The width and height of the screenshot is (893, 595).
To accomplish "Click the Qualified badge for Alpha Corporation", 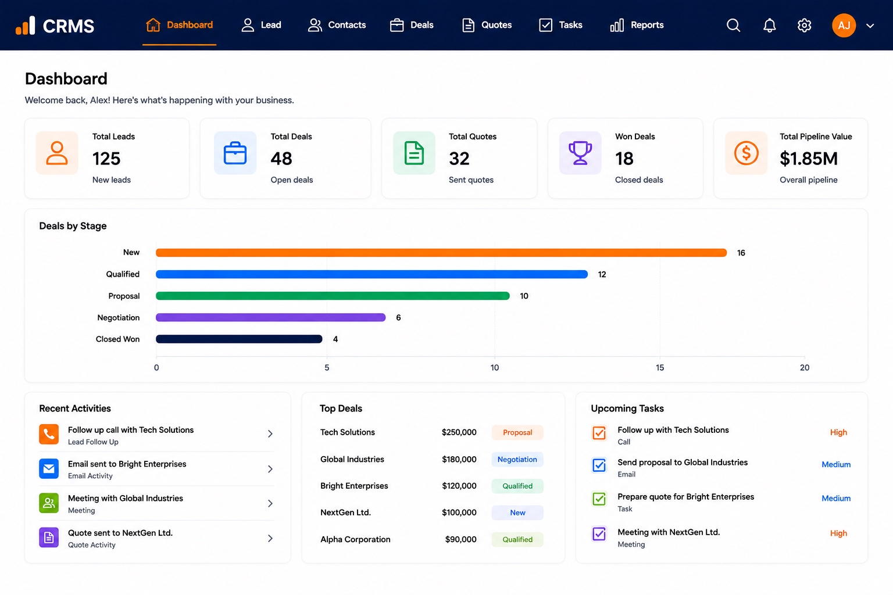I will pyautogui.click(x=517, y=539).
